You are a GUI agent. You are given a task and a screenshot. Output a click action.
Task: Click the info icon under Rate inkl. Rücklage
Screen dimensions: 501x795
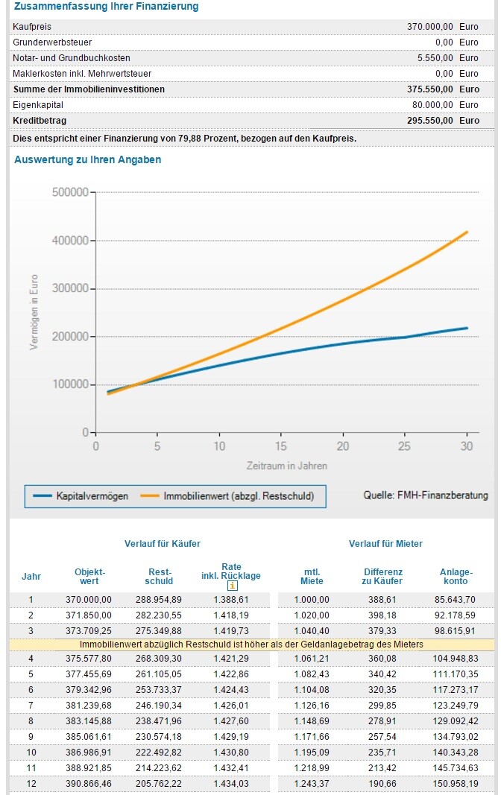coord(232,586)
